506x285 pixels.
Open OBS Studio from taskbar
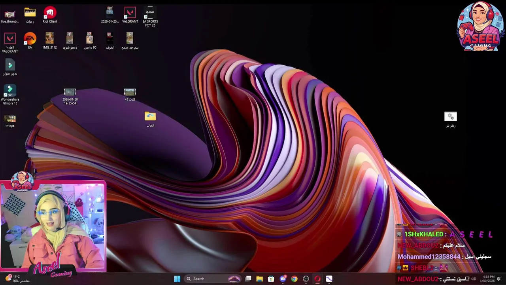(x=306, y=279)
